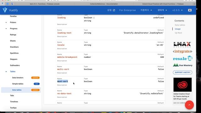Click the '$vuetify.noDataText' default value

151,94
